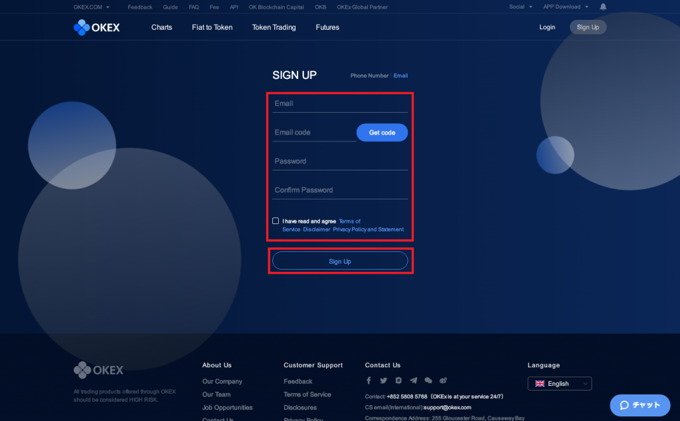The image size is (680, 421).
Task: Open Token Trading in the navigation
Action: pyautogui.click(x=274, y=27)
